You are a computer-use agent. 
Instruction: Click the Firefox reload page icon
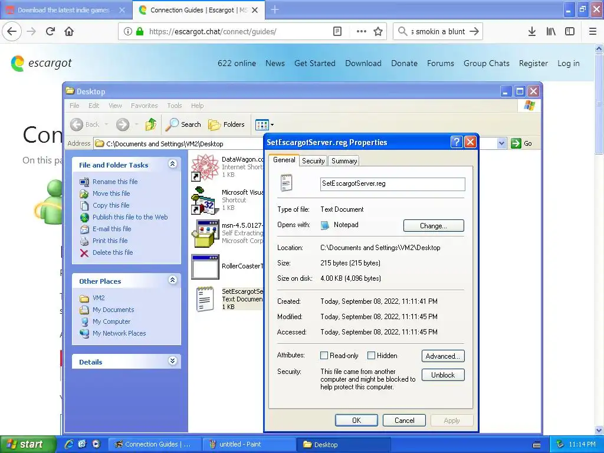(x=50, y=31)
